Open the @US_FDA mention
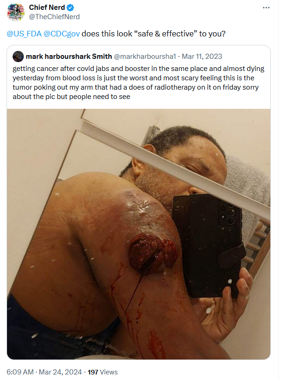Image resolution: width=282 pixels, height=381 pixels. (24, 34)
